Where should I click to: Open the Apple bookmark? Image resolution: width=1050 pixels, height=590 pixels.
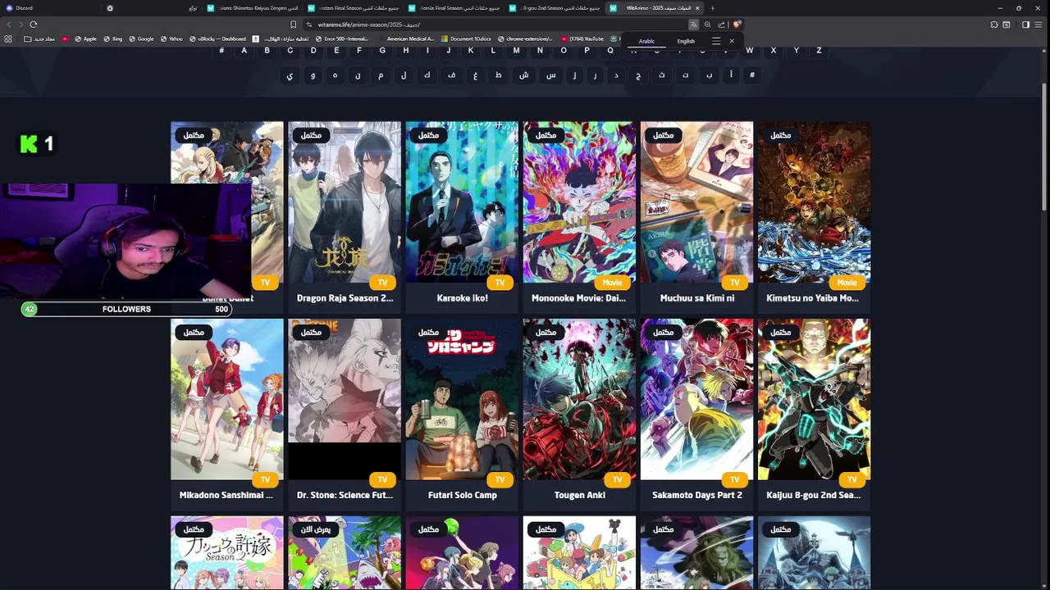(x=85, y=39)
